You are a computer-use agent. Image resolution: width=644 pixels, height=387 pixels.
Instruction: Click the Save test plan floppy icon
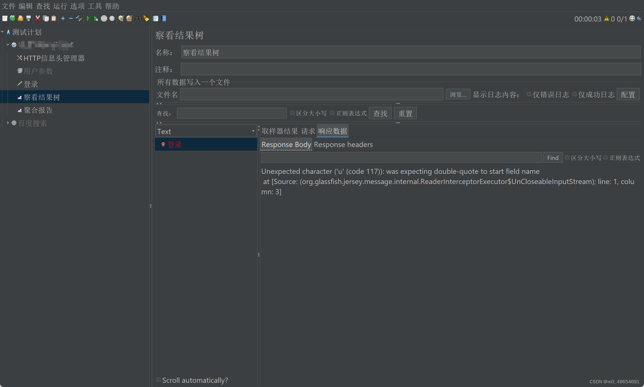(29, 19)
